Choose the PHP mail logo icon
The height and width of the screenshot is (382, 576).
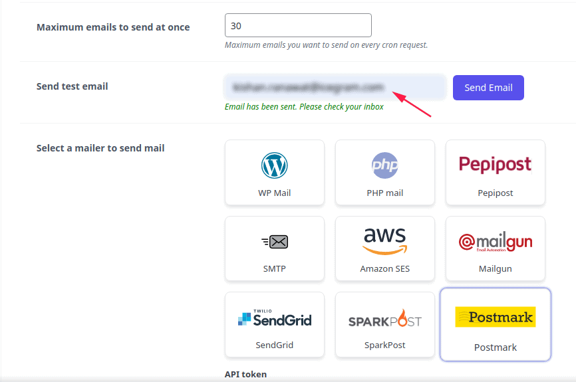tap(384, 165)
